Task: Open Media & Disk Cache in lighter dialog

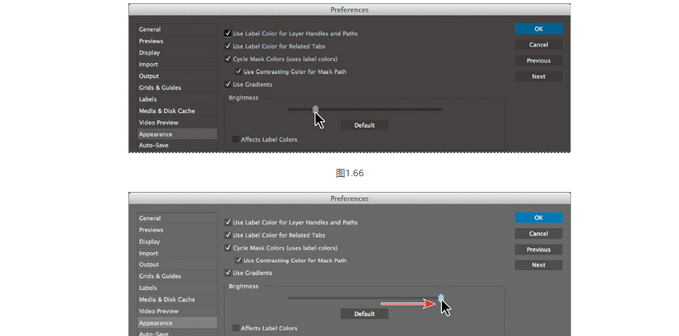Action: [177, 300]
